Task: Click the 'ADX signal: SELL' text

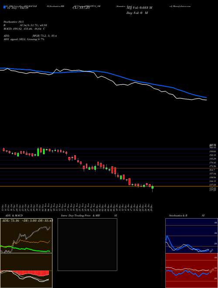Action: [x=15, y=39]
